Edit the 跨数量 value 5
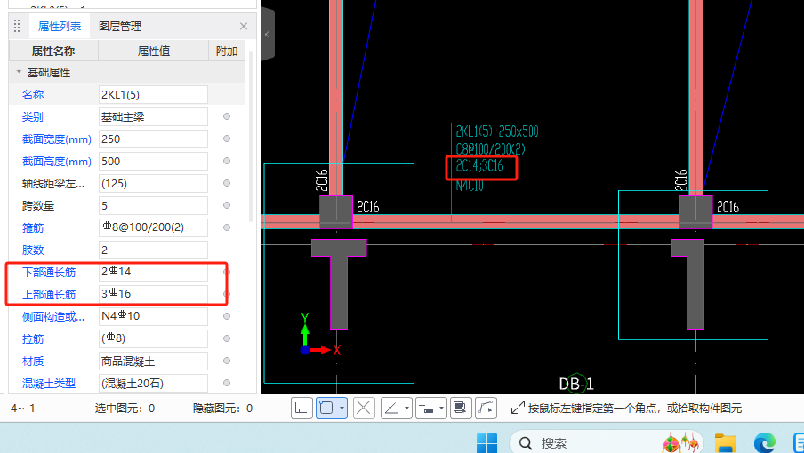The height and width of the screenshot is (453, 804). 153,205
